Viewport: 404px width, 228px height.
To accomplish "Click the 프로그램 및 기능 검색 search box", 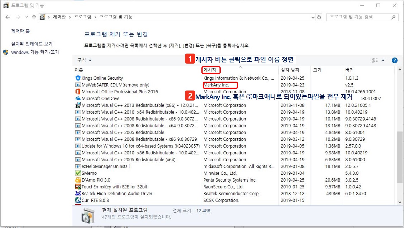I will coord(363,17).
